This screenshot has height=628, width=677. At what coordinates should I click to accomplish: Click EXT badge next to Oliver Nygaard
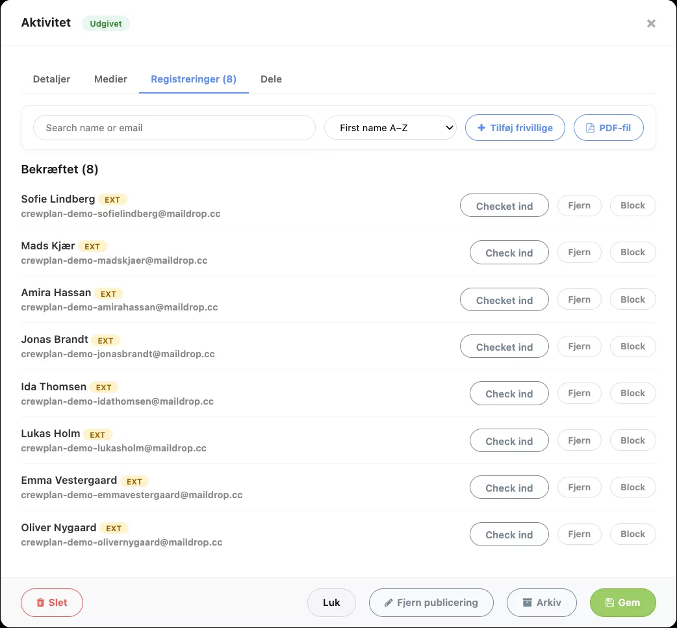(x=114, y=528)
